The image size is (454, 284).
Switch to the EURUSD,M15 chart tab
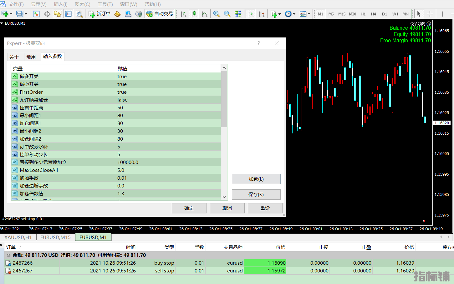[56, 237]
